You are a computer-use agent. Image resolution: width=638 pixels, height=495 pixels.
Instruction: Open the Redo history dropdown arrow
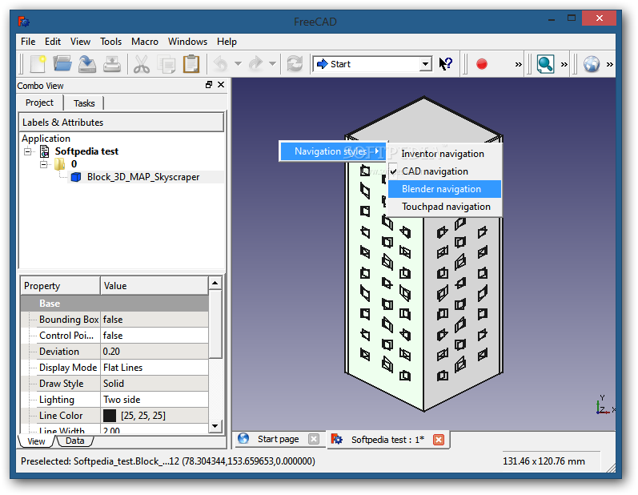coord(273,64)
